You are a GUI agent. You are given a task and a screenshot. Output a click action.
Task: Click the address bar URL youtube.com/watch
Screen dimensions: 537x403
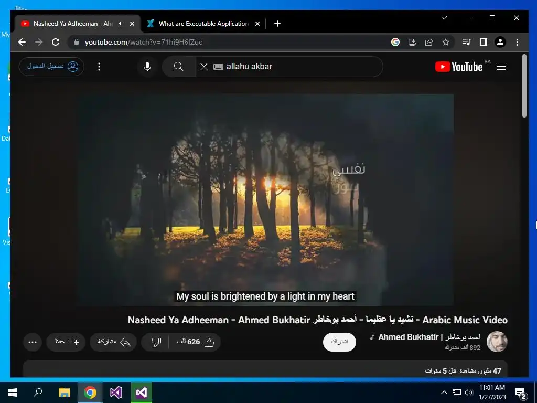coord(144,42)
